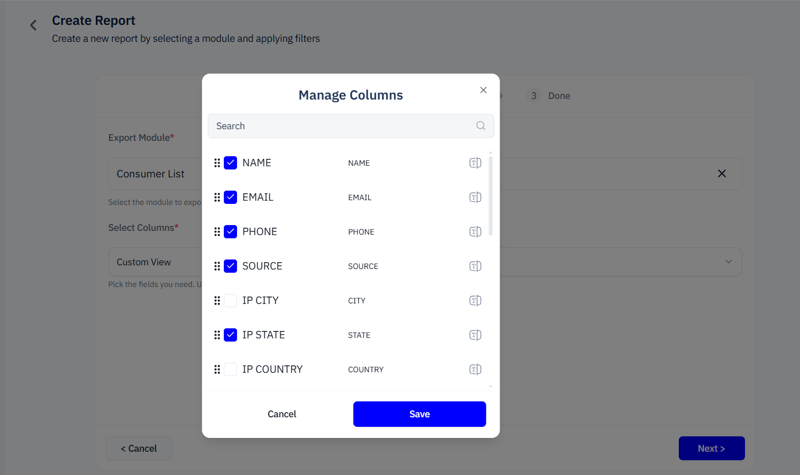Disable the IP STATE column checkbox
800x475 pixels.
(x=231, y=335)
